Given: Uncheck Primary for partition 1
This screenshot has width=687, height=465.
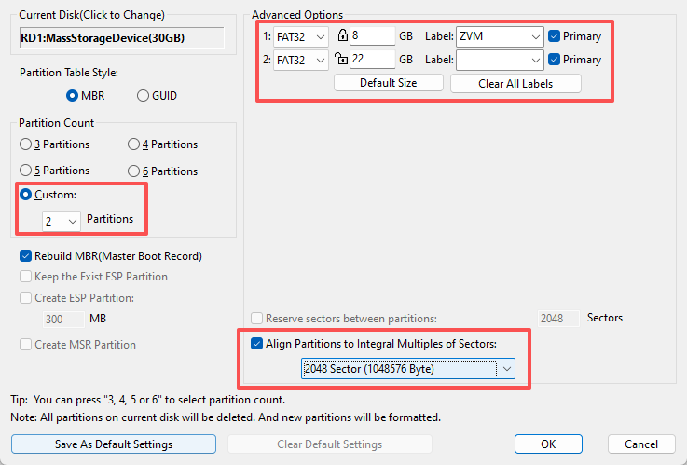Looking at the screenshot, I should click(555, 36).
